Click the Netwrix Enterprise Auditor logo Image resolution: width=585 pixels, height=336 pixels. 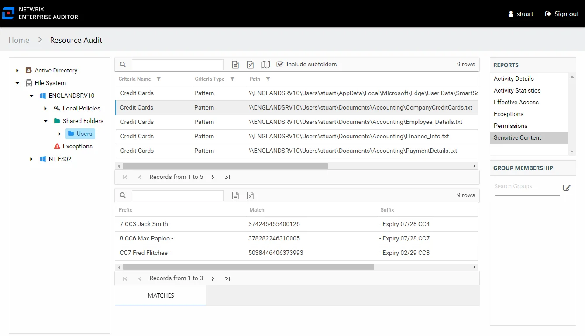click(x=9, y=13)
